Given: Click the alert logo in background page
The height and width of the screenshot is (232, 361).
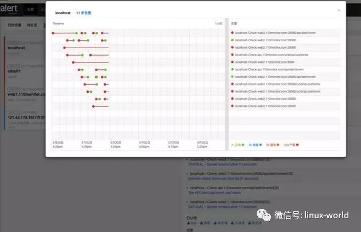Looking at the screenshot, I should [9, 9].
